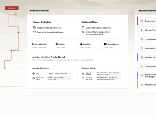Viewport: 156px width, 117px height.
Task: Click the Teams session proxy icon
Action: [x=83, y=32]
